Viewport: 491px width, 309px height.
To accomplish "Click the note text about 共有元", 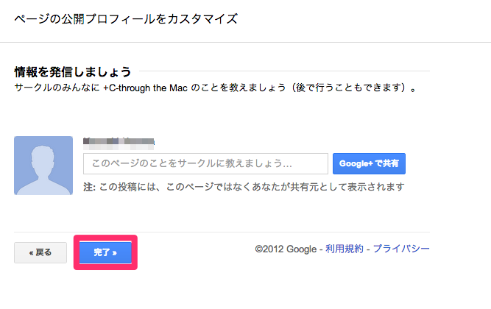I will click(250, 187).
